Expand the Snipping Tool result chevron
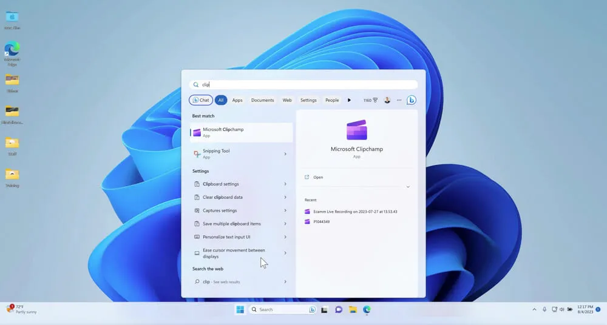 [x=285, y=154]
